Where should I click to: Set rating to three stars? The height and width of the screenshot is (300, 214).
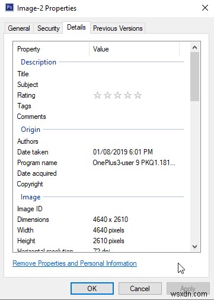[117, 95]
